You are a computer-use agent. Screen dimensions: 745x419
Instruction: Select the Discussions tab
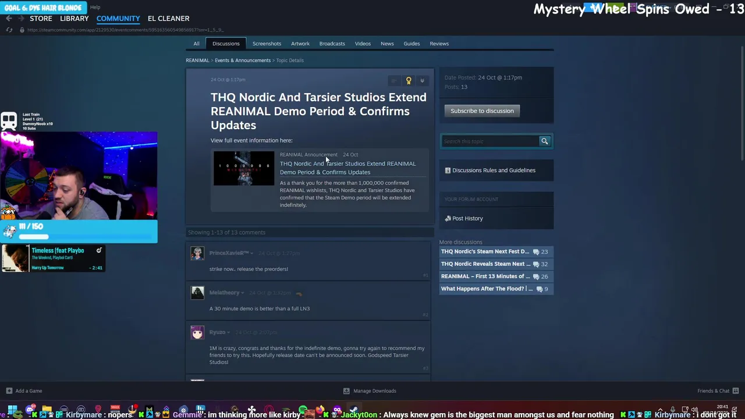[x=226, y=44]
